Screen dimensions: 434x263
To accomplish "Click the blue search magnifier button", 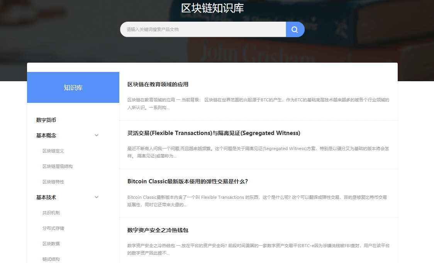I will coord(295,29).
